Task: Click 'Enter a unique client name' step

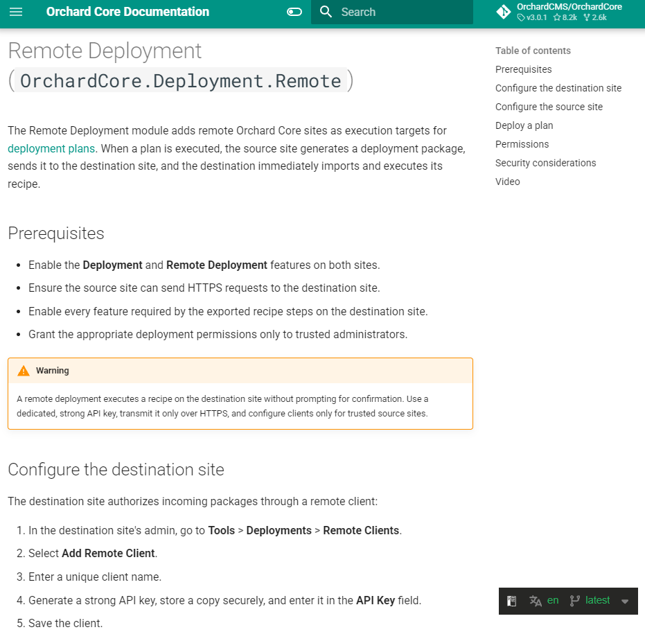Action: coord(95,577)
